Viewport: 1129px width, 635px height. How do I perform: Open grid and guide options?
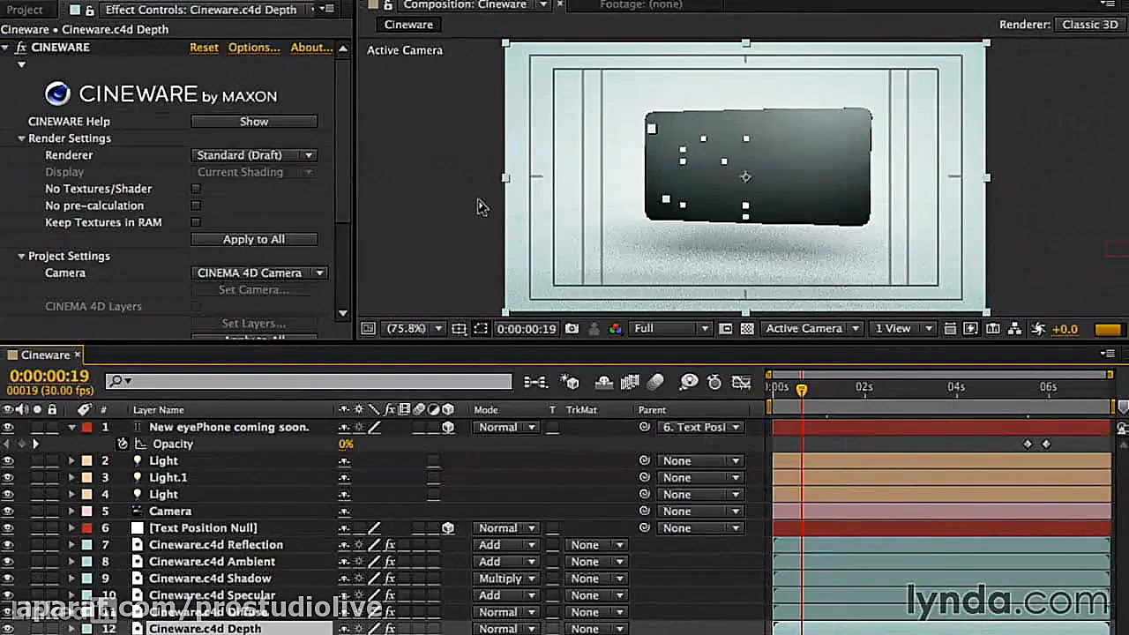pos(459,328)
